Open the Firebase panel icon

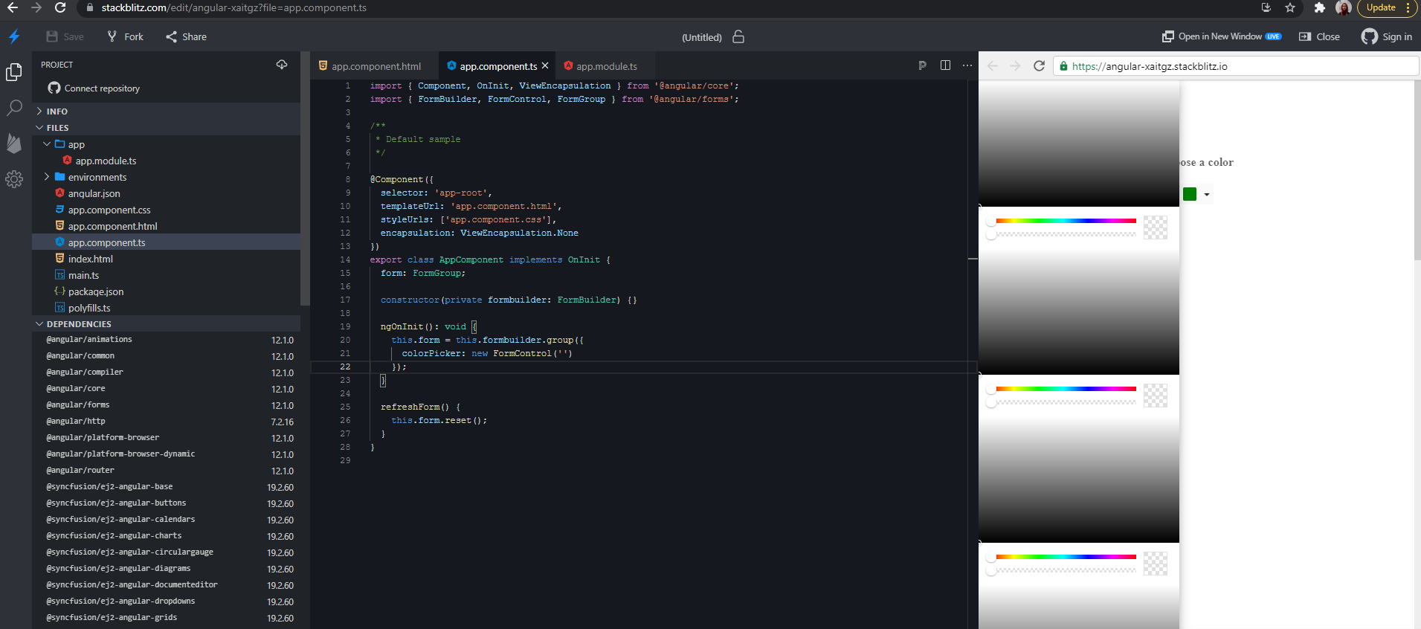[14, 143]
